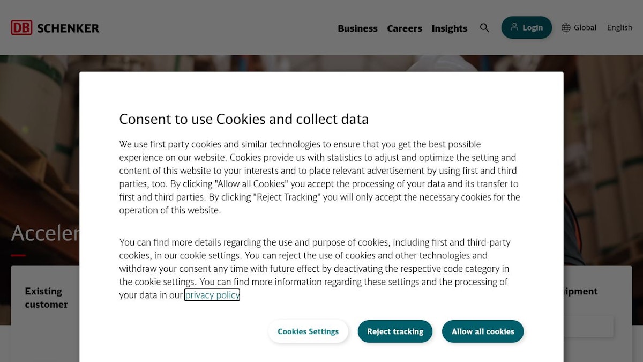Select the Existing customer card

coord(46,298)
